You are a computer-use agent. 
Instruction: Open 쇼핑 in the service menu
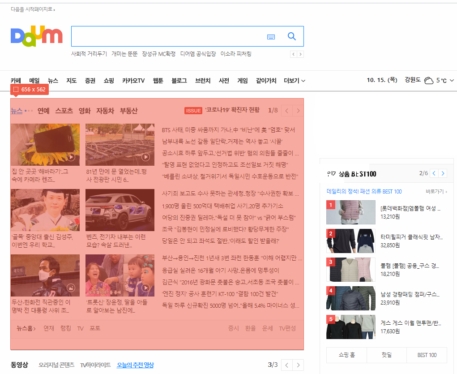click(x=109, y=81)
